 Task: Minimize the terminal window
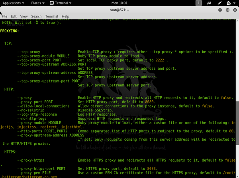coord(221,10)
